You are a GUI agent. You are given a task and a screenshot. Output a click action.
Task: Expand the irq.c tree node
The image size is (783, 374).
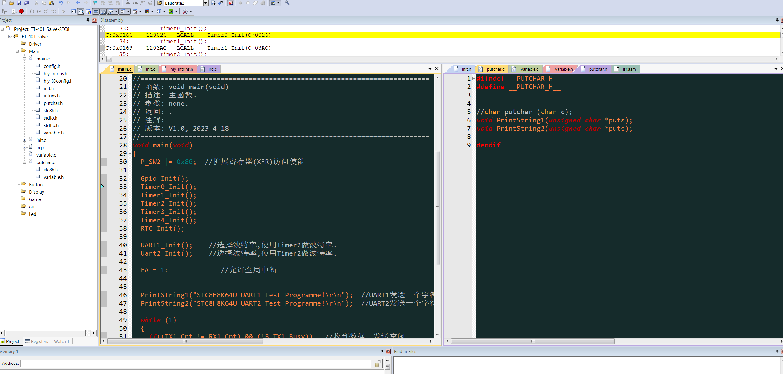(24, 147)
